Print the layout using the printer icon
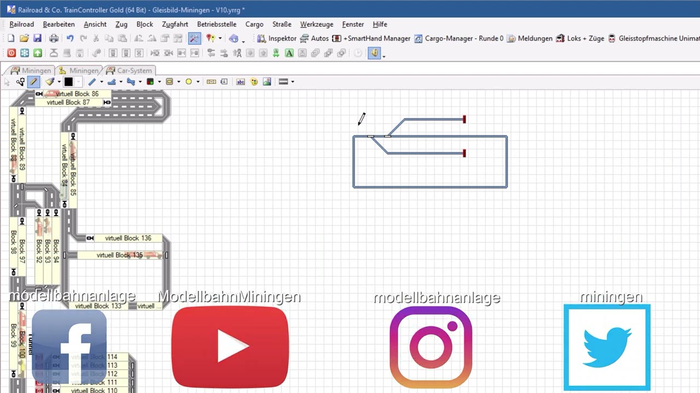This screenshot has width=700, height=393. [x=54, y=38]
